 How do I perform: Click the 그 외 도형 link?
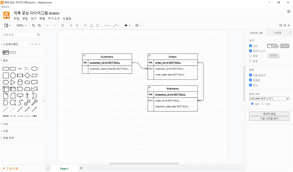[x=11, y=168]
